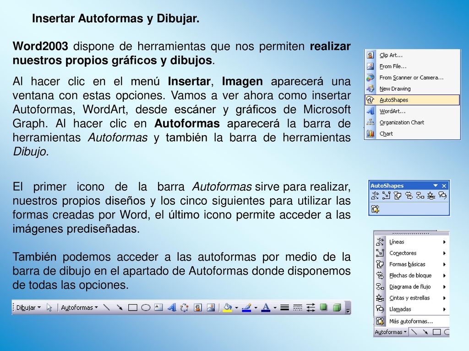Click Arrow Style icon on drawing toolbar
Image resolution: width=469 pixels, height=351 pixels.
(311, 308)
